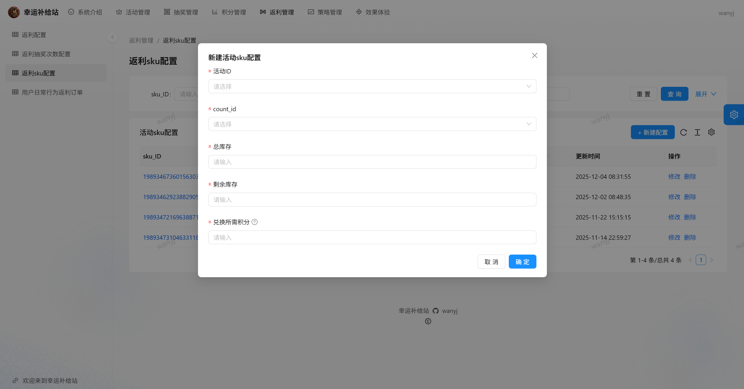
Task: Click the floating blue settings gear
Action: (x=734, y=115)
